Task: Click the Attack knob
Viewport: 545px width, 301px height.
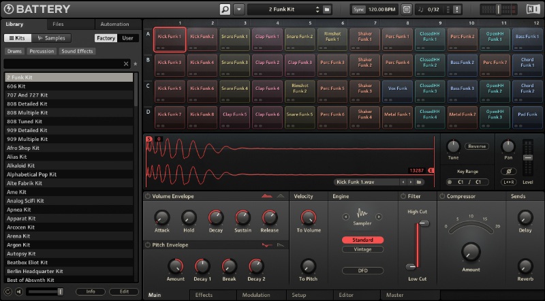Action: 161,218
